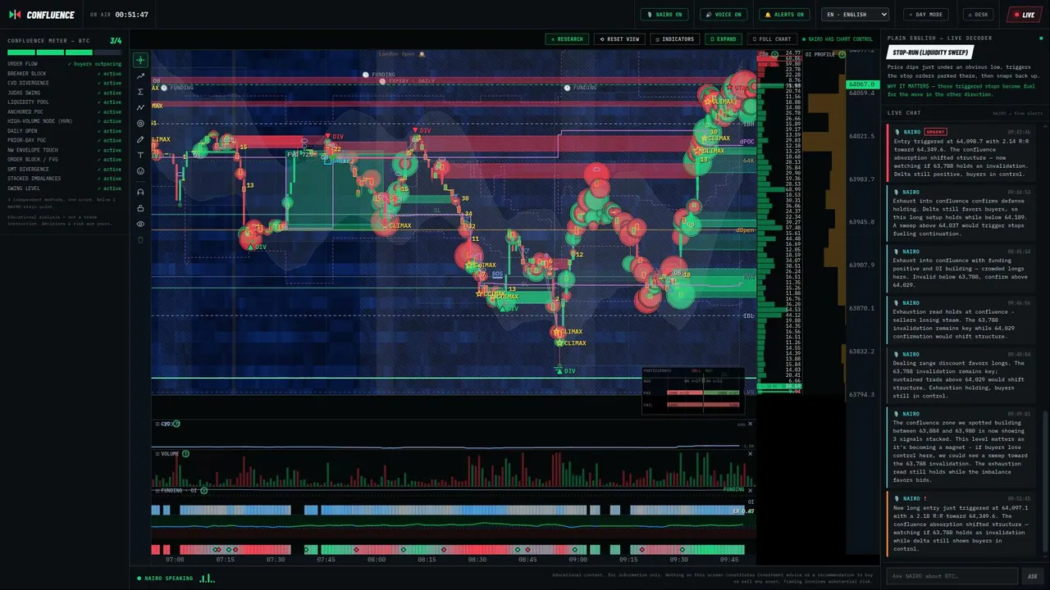Open the Volume pane info icon
Image resolution: width=1050 pixels, height=590 pixels.
coord(185,453)
